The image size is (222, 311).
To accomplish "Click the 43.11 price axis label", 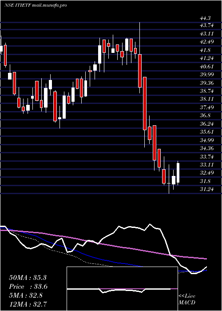I will [x=207, y=34].
